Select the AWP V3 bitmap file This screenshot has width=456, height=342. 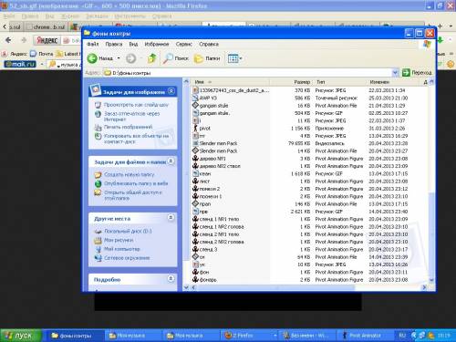click(x=204, y=98)
